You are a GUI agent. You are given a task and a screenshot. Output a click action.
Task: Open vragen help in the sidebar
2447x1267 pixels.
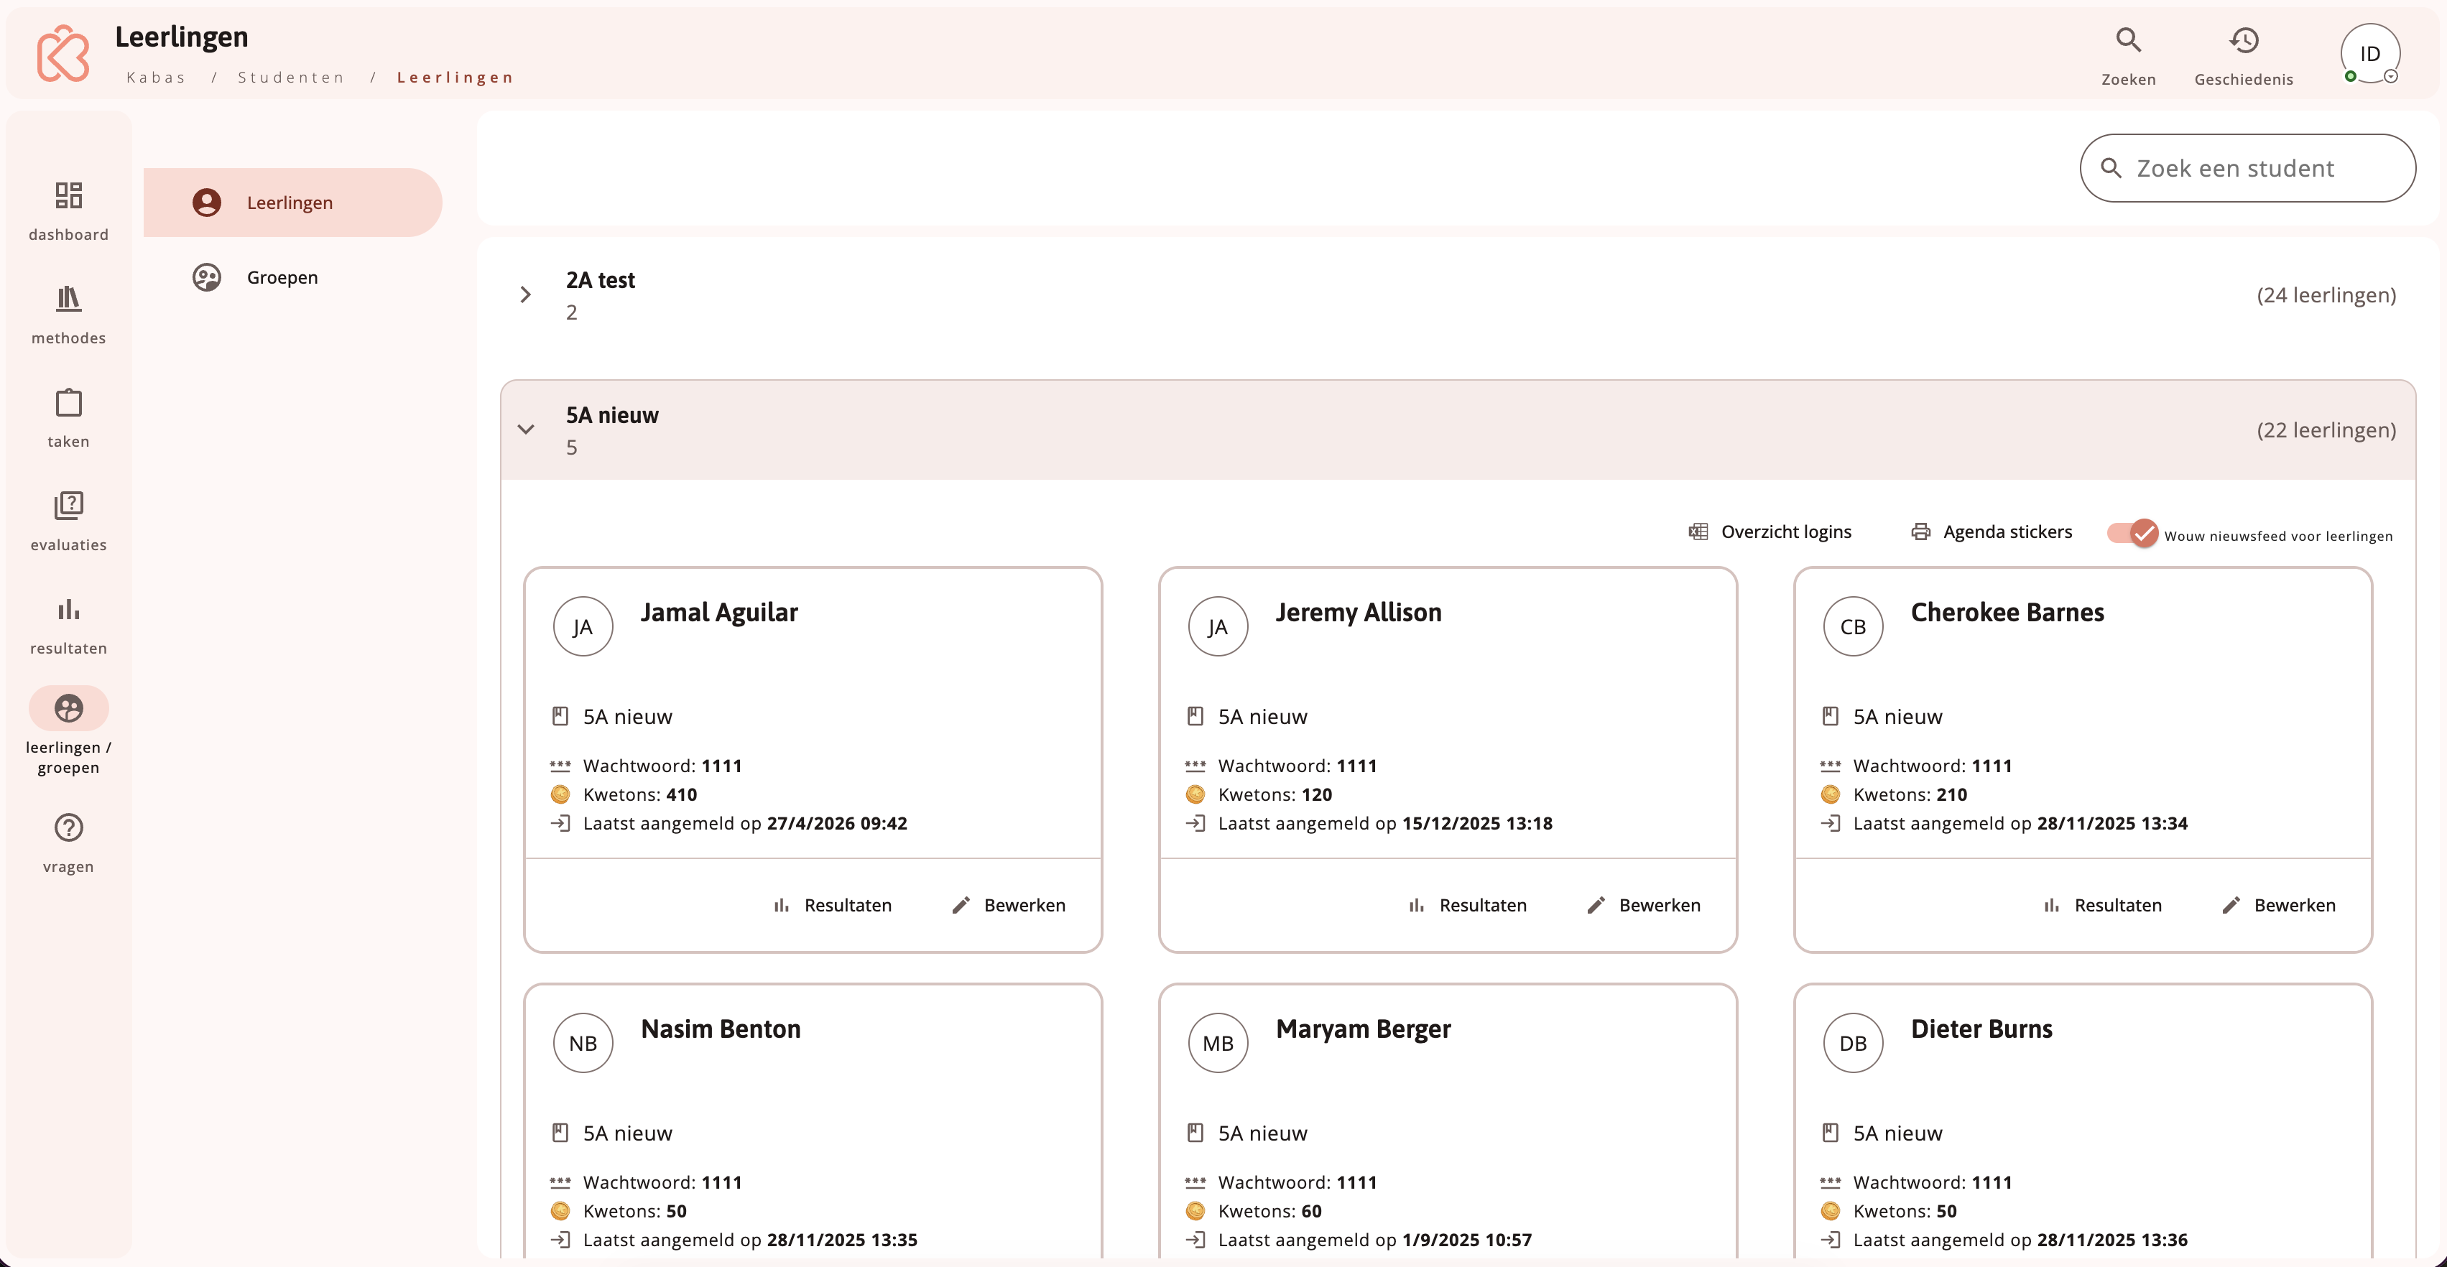click(68, 843)
